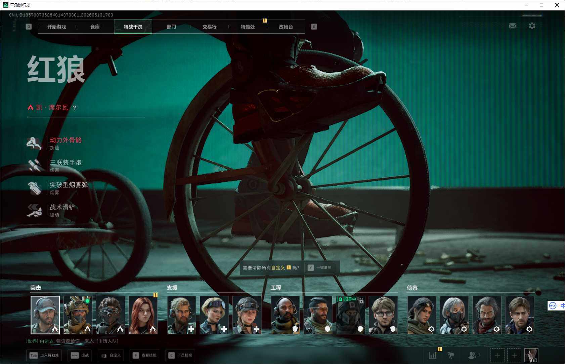This screenshot has width=565, height=364.
Task: Open the 改枪台 tab
Action: (286, 27)
